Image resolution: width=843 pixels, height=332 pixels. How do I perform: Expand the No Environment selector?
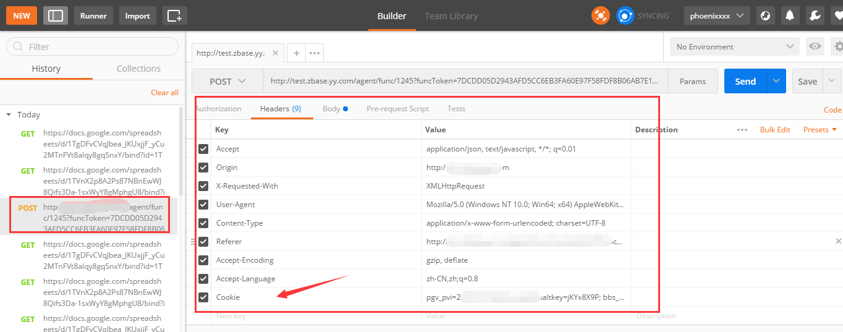click(x=734, y=46)
